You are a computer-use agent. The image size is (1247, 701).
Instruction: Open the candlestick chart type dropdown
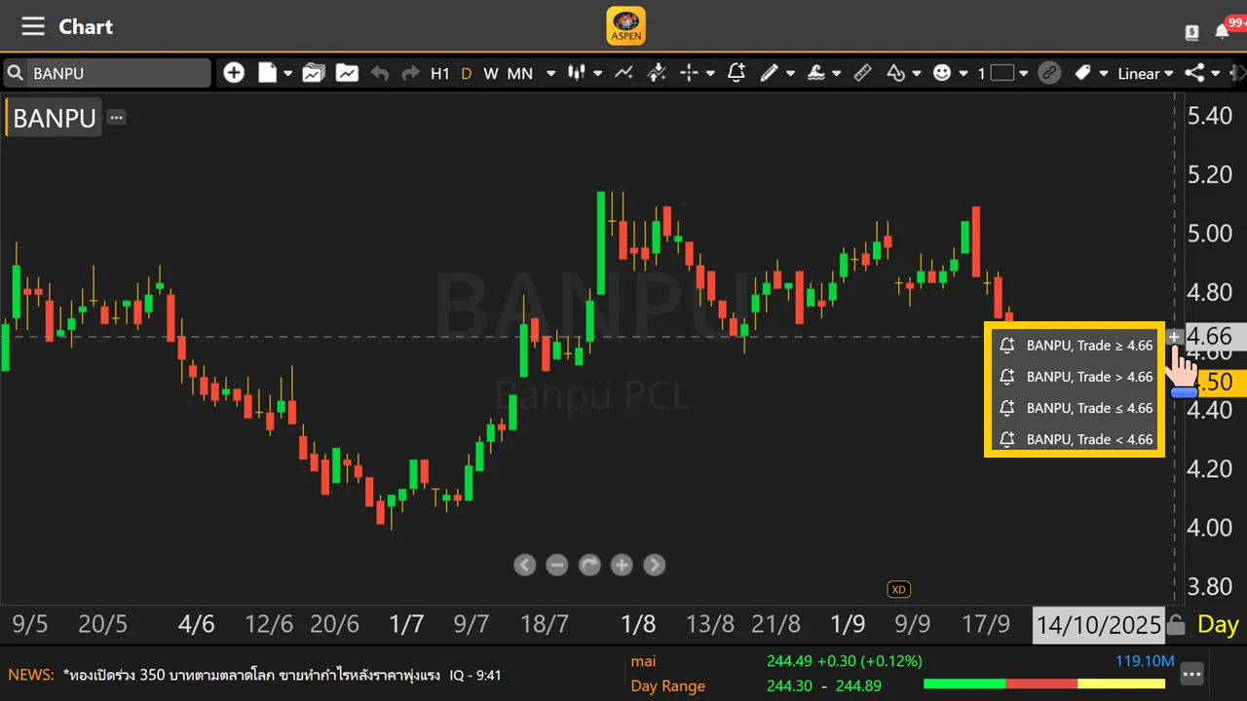coord(585,73)
